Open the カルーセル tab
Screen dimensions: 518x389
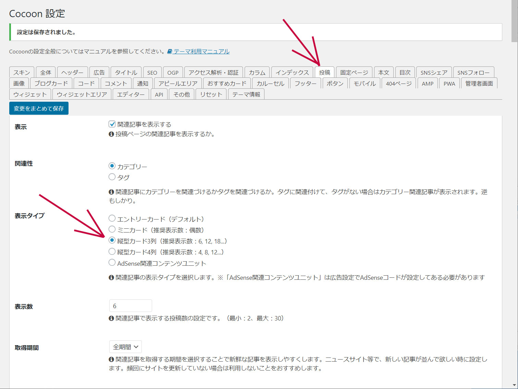click(270, 83)
